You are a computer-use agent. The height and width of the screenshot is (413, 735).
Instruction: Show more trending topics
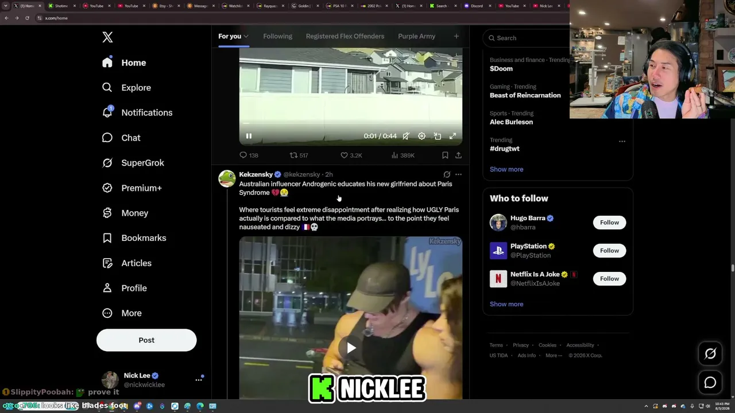click(506, 169)
